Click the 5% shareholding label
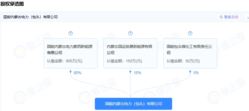This screenshot has width=249, height=111. pyautogui.click(x=196, y=73)
